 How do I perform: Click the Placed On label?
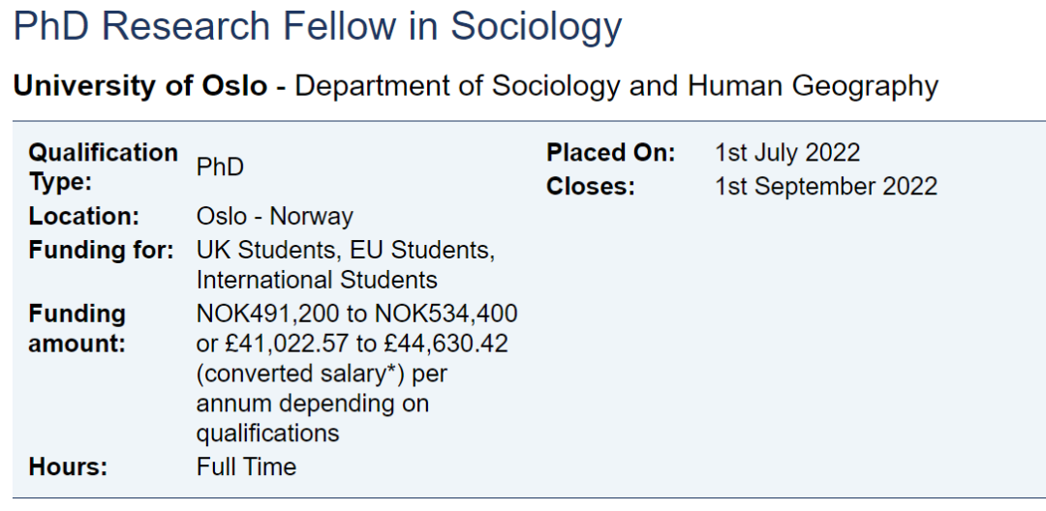tap(610, 153)
